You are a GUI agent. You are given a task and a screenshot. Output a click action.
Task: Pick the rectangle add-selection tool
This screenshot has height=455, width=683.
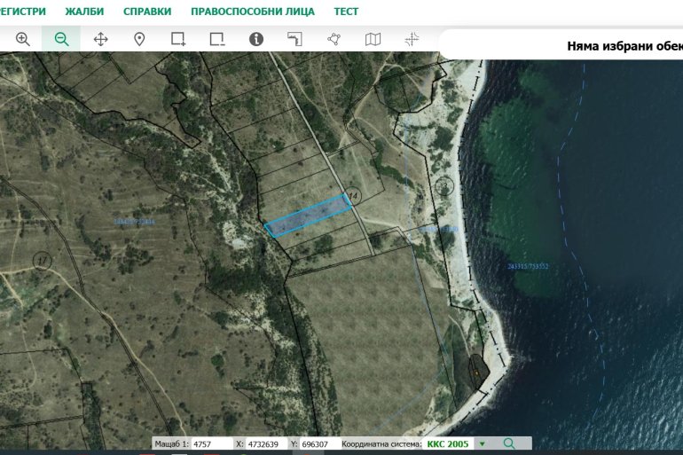(178, 39)
